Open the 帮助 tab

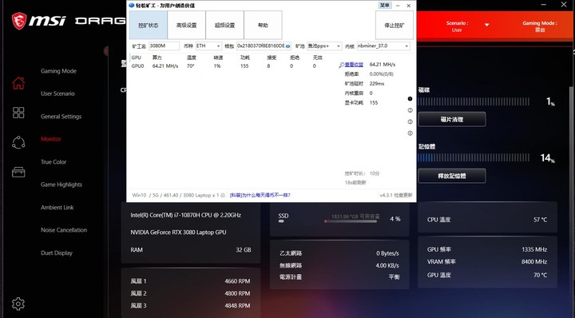pos(263,25)
